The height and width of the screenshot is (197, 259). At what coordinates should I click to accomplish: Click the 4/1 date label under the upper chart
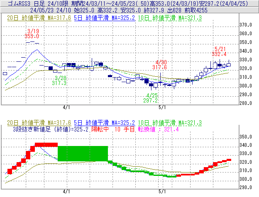66,107
